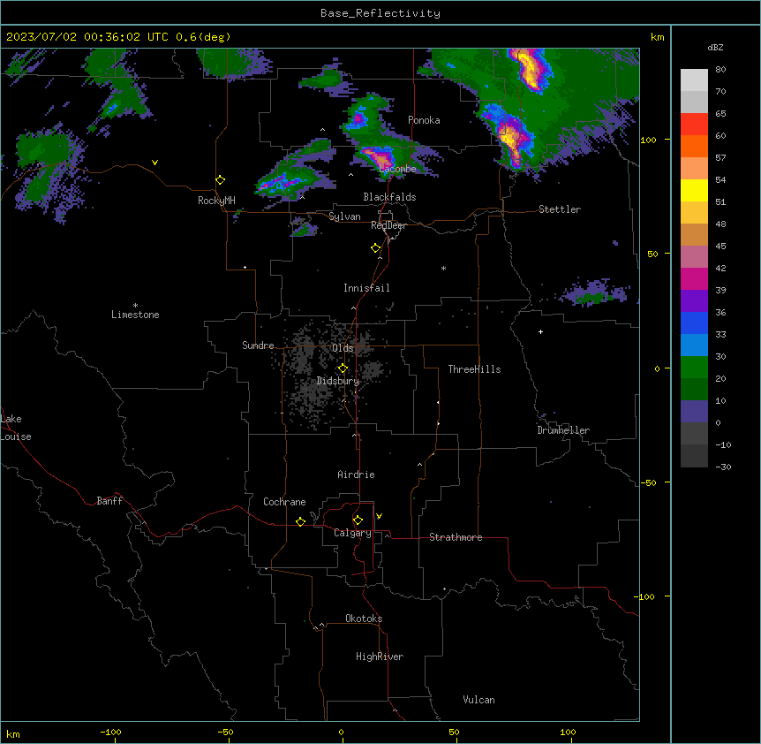761x744 pixels.
Task: Click the magenta 39-42 dBZ legend swatch
Action: [694, 278]
